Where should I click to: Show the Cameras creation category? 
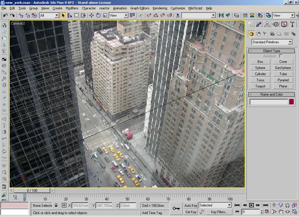(272, 34)
